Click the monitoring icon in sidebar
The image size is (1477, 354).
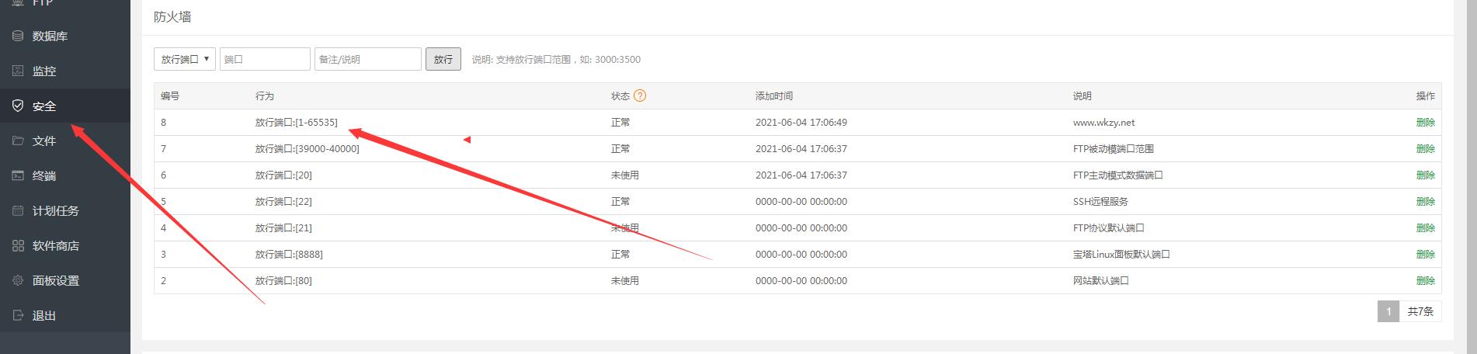coord(18,71)
